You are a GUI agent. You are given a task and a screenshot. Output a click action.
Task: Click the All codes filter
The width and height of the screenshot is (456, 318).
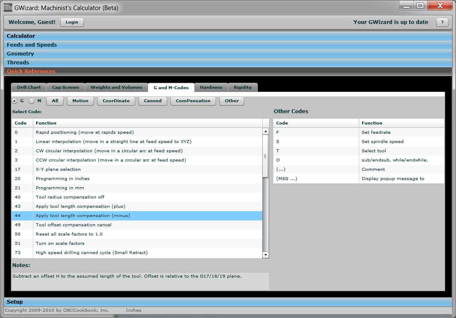point(55,101)
